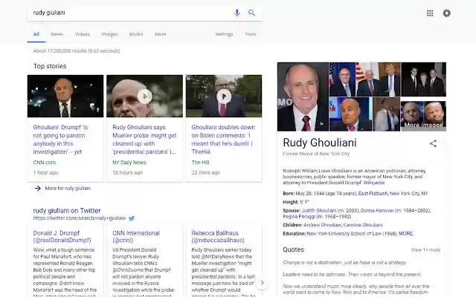
Task: Switch to the Books tab
Action: coord(136,34)
